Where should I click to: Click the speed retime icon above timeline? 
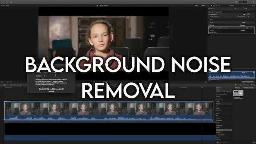tap(11, 82)
